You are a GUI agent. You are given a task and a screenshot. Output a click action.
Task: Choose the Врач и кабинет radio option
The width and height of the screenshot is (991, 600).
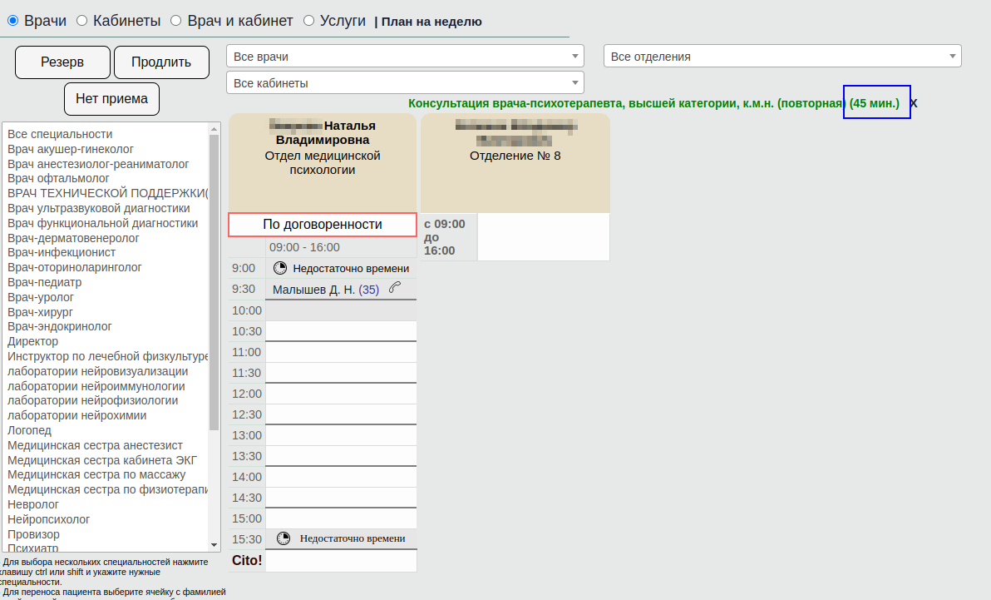175,21
